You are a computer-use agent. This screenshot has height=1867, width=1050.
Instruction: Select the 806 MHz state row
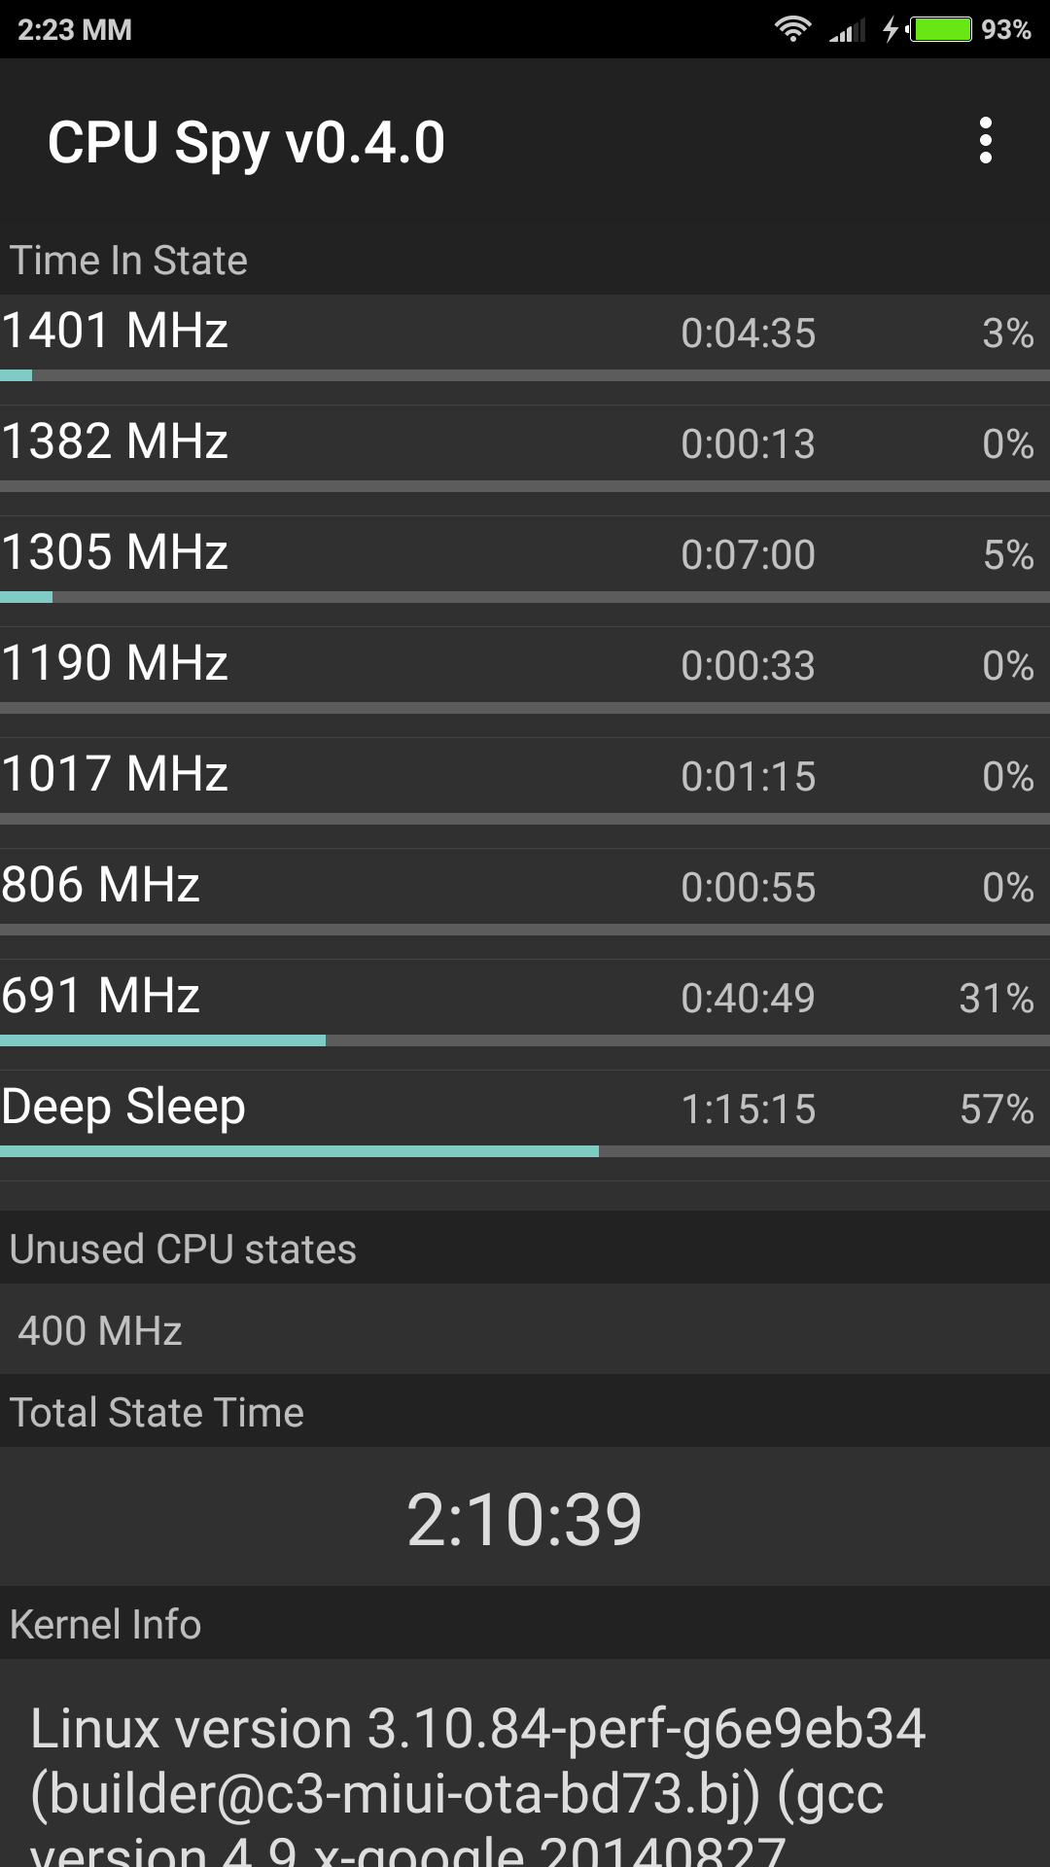coord(525,887)
